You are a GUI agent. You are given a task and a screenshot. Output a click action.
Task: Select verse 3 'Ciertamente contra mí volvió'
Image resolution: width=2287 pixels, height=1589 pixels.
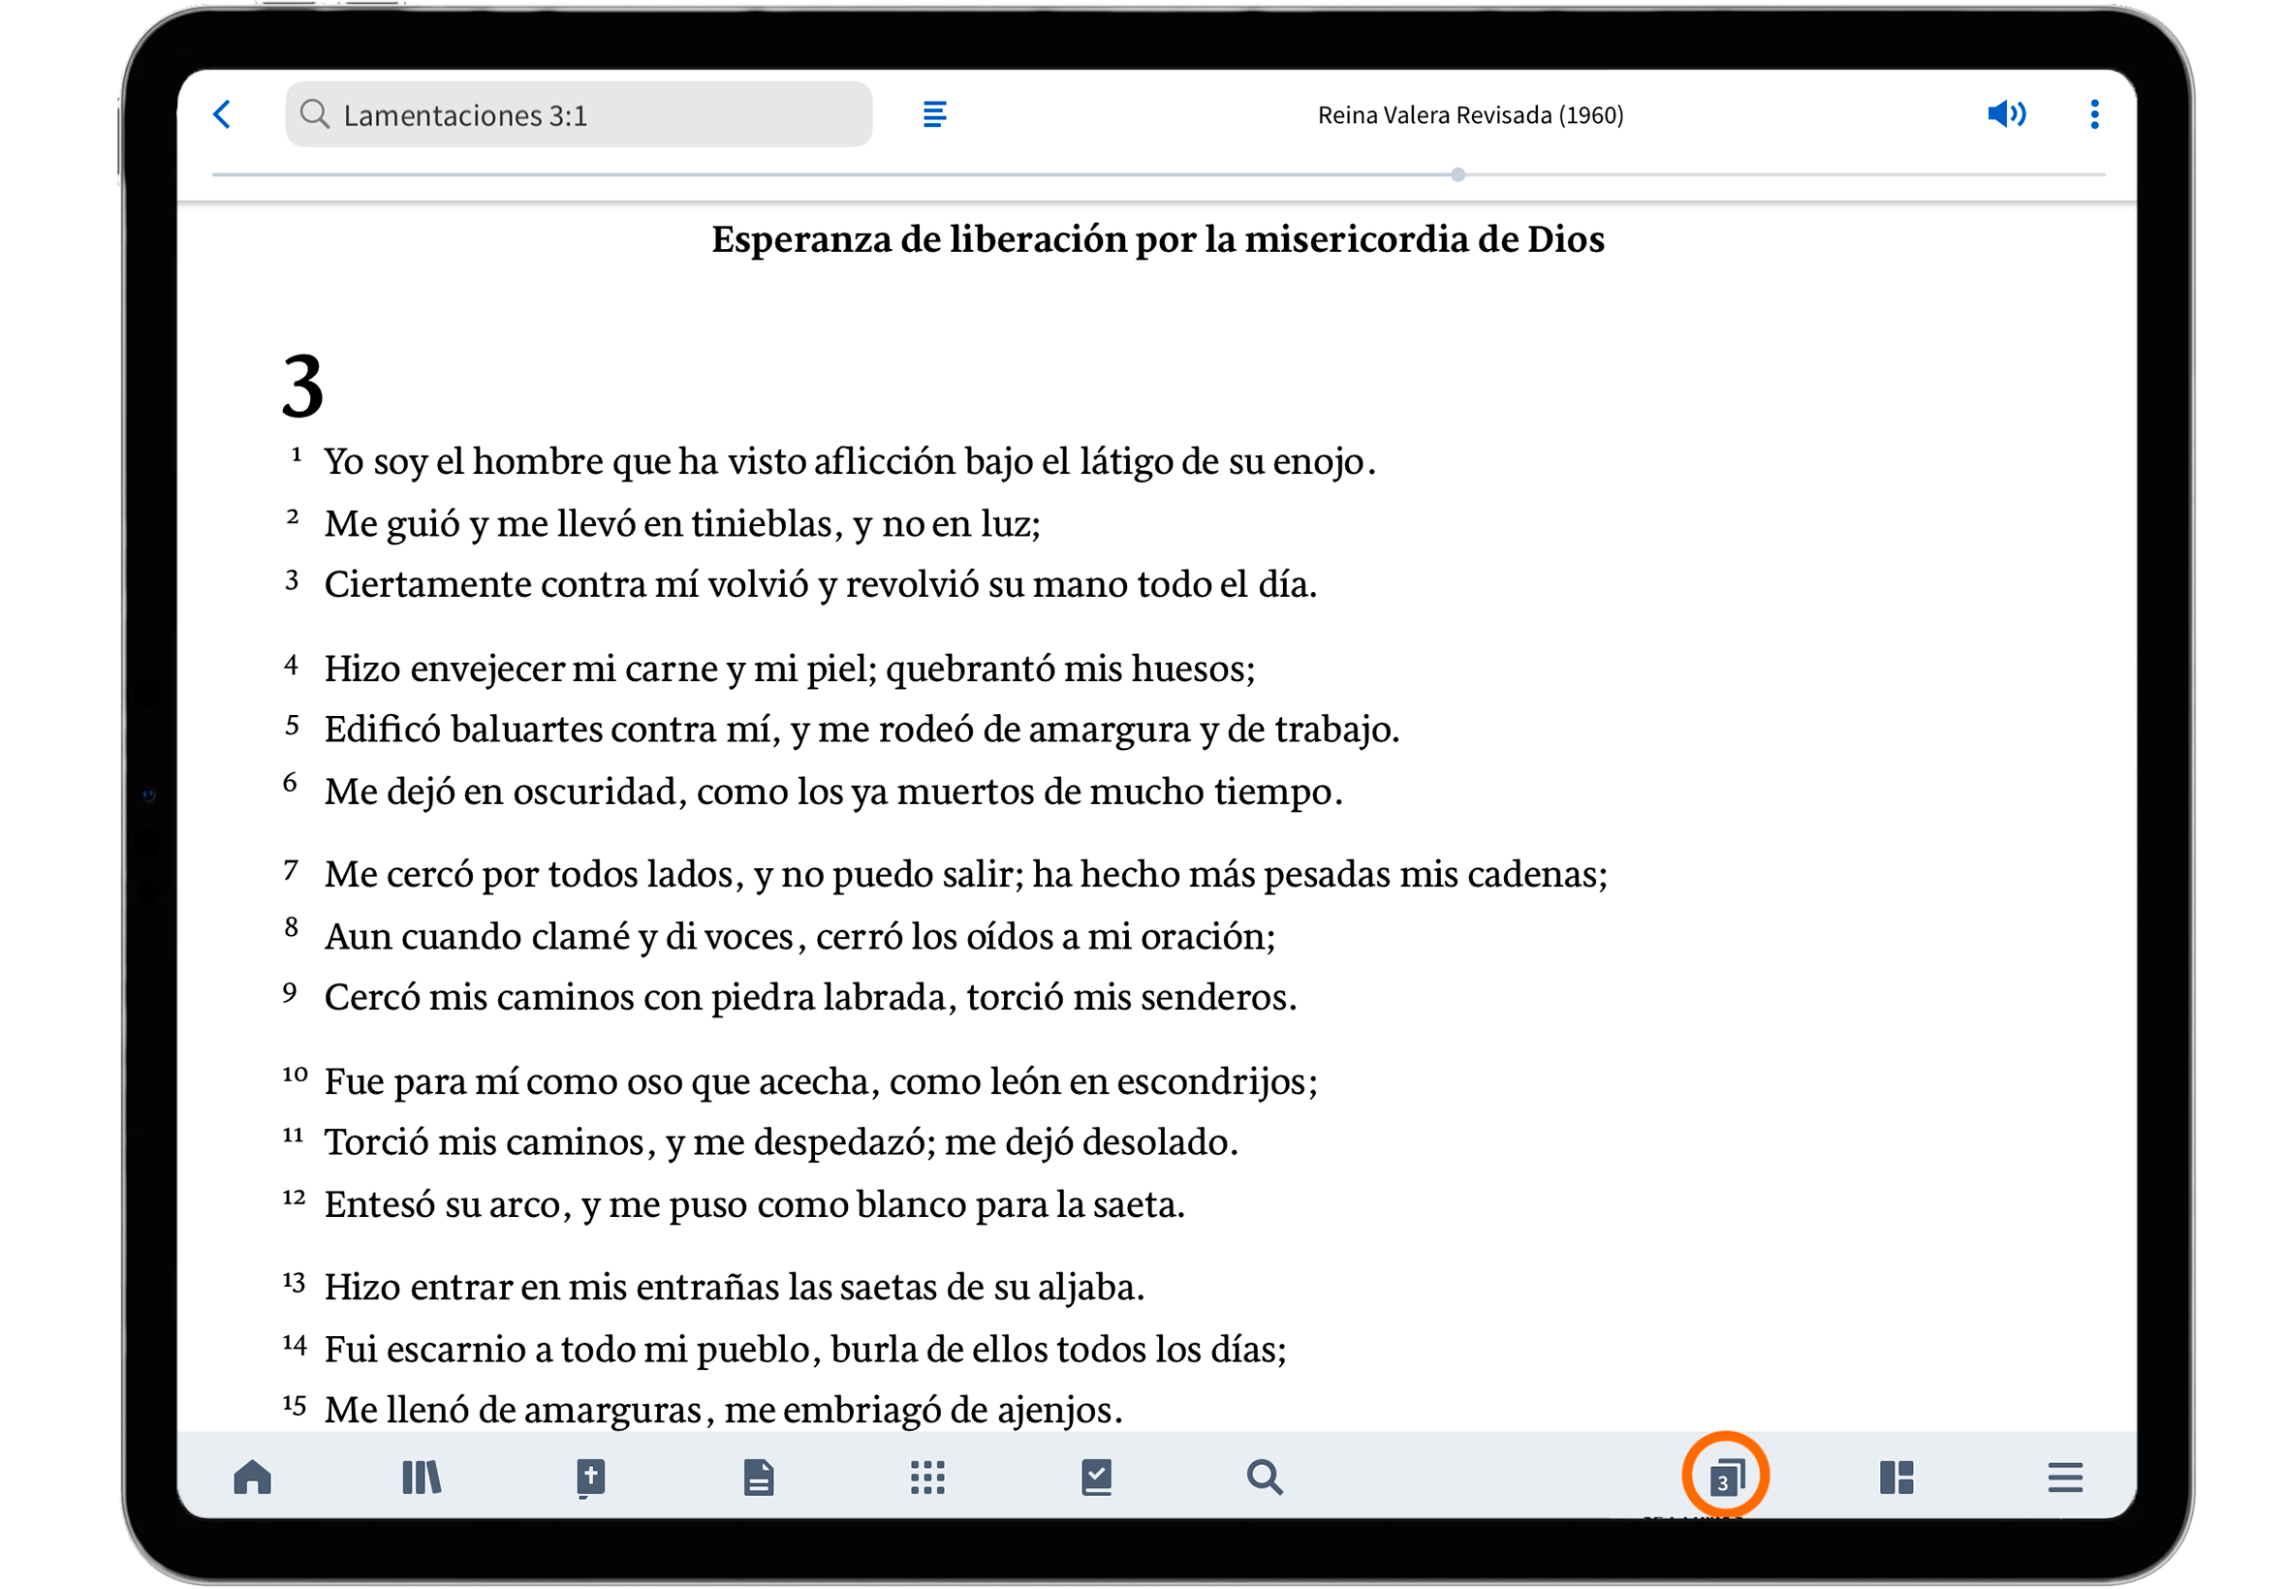(821, 584)
